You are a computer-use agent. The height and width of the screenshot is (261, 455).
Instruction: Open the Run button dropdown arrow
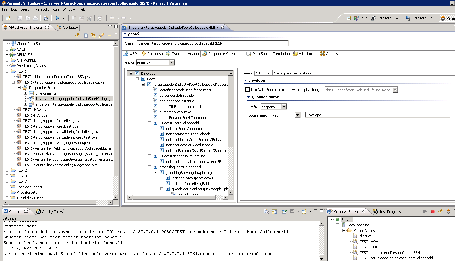pos(63,18)
